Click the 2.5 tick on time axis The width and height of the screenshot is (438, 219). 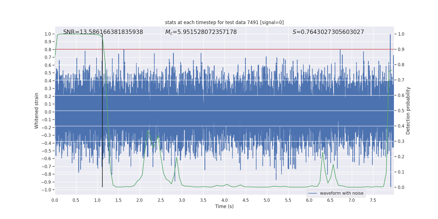click(161, 200)
